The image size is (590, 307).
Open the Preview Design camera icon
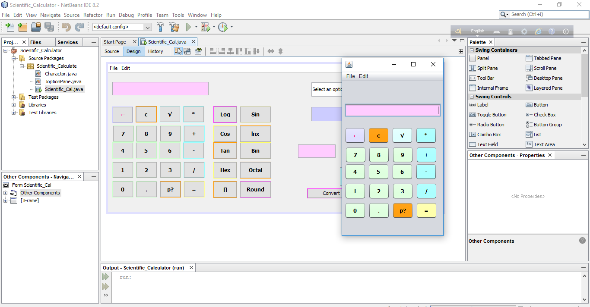(198, 51)
